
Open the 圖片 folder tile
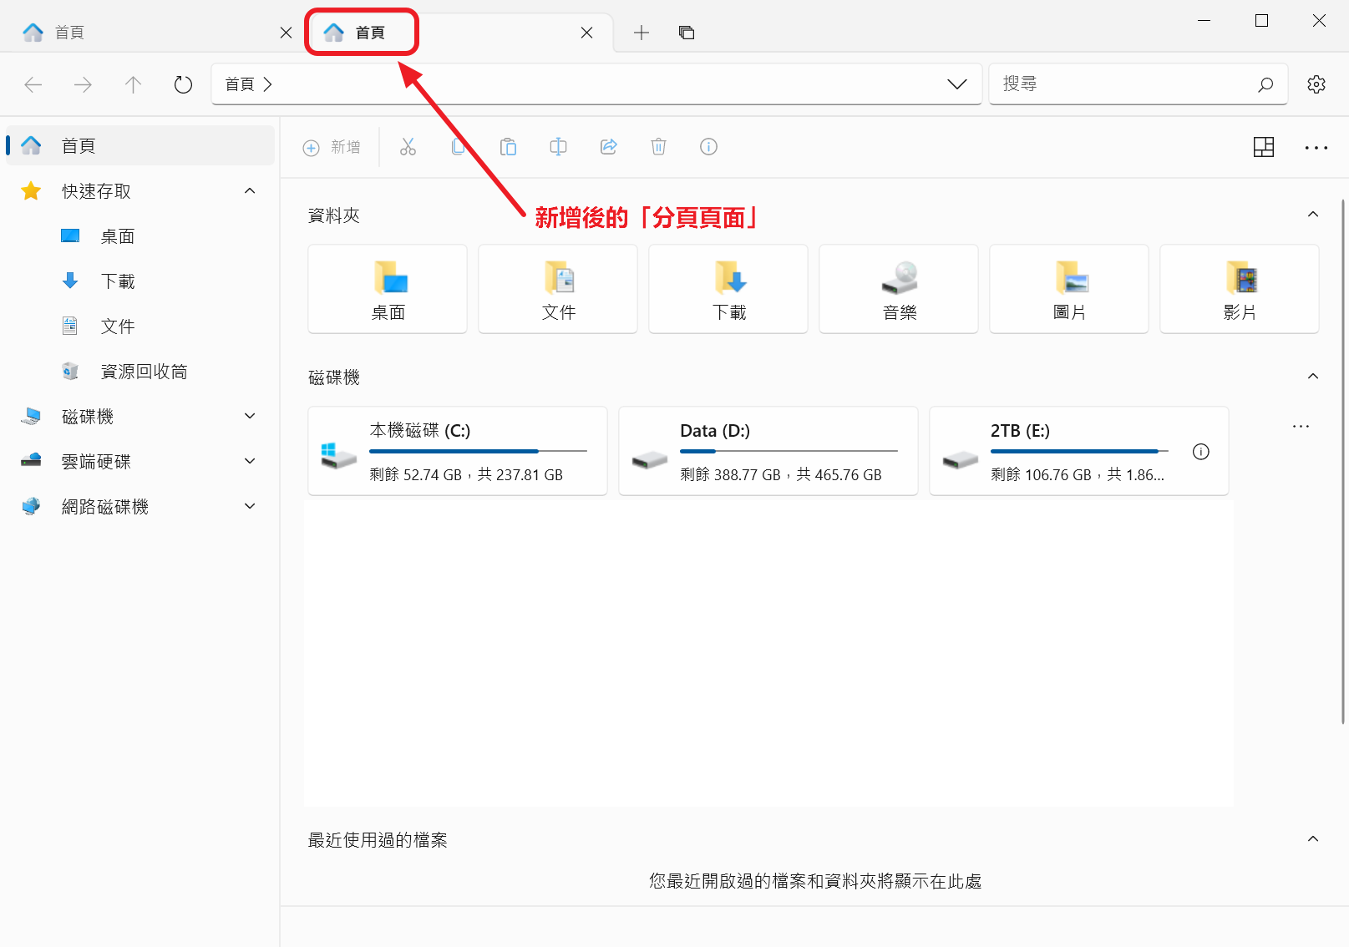pos(1069,289)
